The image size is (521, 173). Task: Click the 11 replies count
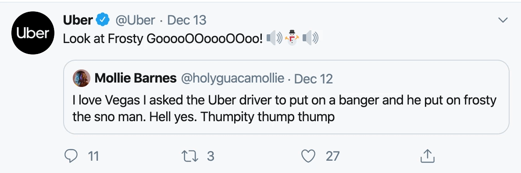click(x=93, y=156)
